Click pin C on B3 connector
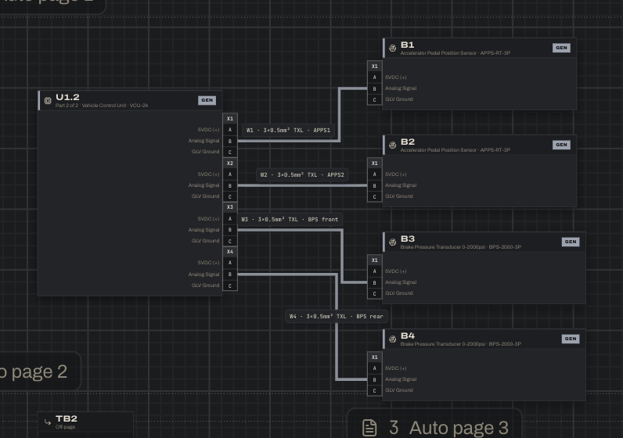The image size is (623, 438). click(375, 293)
